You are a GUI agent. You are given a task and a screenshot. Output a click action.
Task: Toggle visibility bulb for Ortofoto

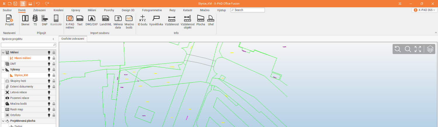point(49,115)
